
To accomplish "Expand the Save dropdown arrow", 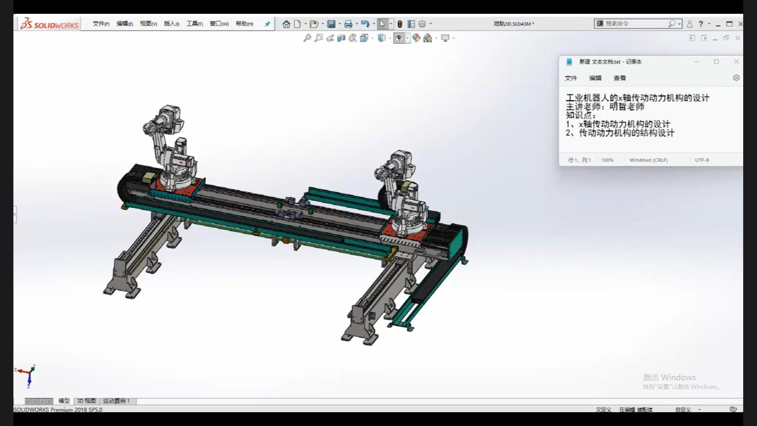I will pos(339,24).
